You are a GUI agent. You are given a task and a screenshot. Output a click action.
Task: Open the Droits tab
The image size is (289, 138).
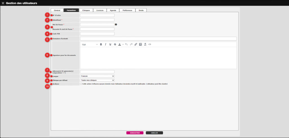pyautogui.click(x=141, y=10)
